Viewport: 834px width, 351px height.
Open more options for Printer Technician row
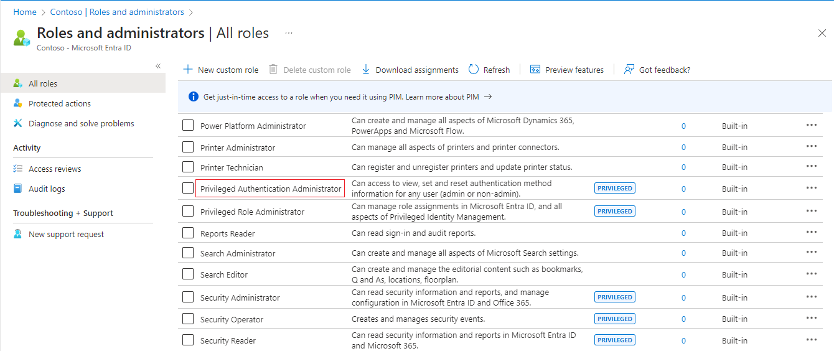(x=812, y=166)
